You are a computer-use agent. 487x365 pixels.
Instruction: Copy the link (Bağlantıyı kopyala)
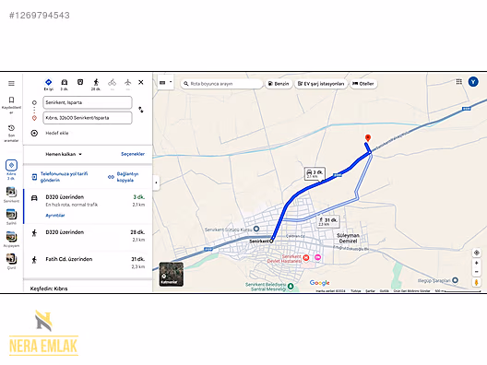point(124,177)
